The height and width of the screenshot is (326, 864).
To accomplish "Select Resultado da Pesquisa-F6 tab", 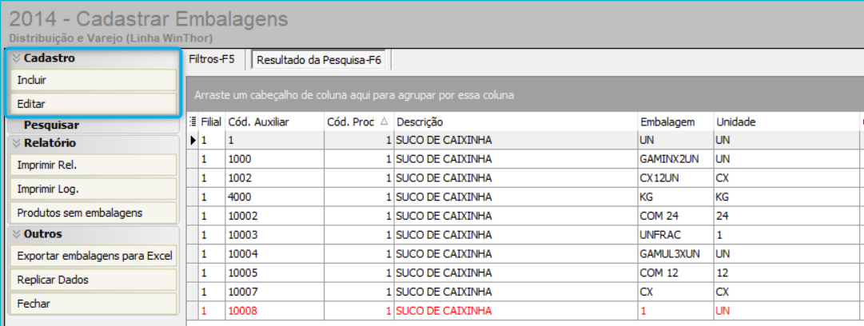I will pyautogui.click(x=319, y=59).
